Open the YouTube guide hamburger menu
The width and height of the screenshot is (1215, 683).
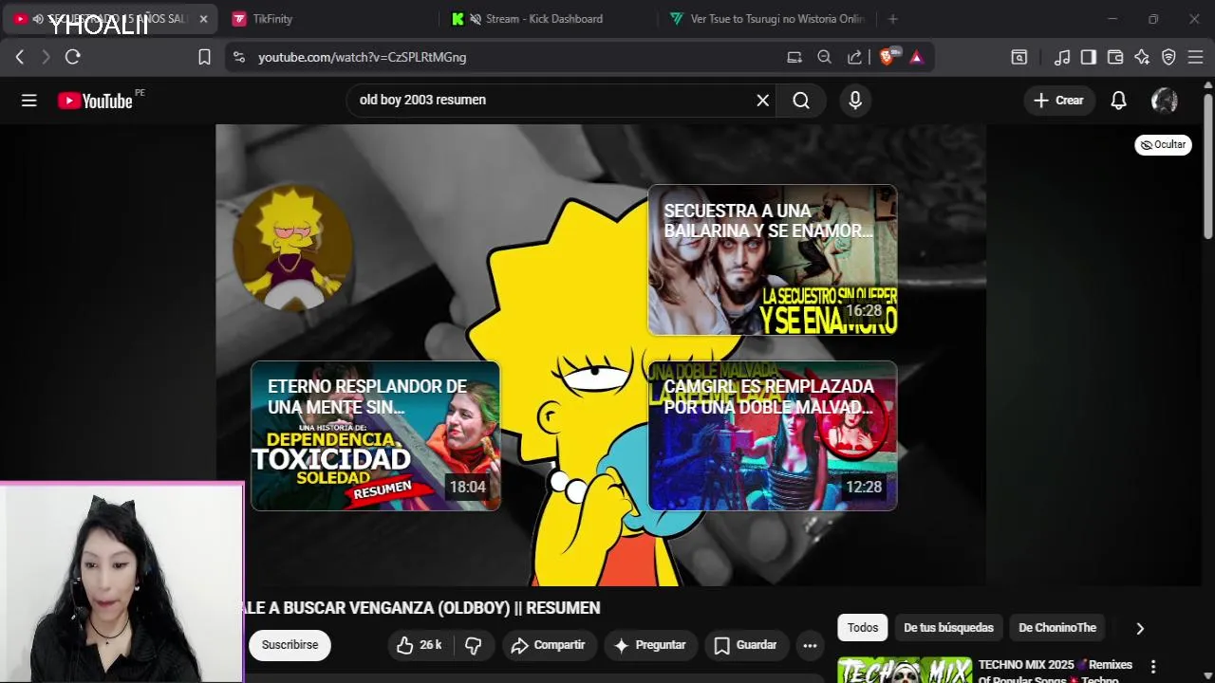(29, 101)
